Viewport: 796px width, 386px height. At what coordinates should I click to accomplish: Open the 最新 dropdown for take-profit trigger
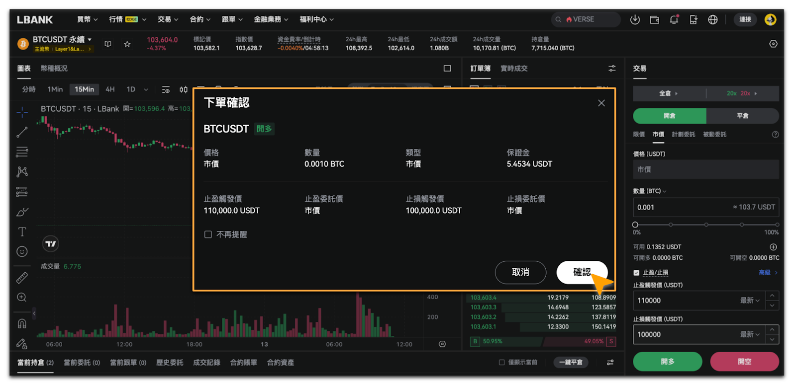coord(750,301)
